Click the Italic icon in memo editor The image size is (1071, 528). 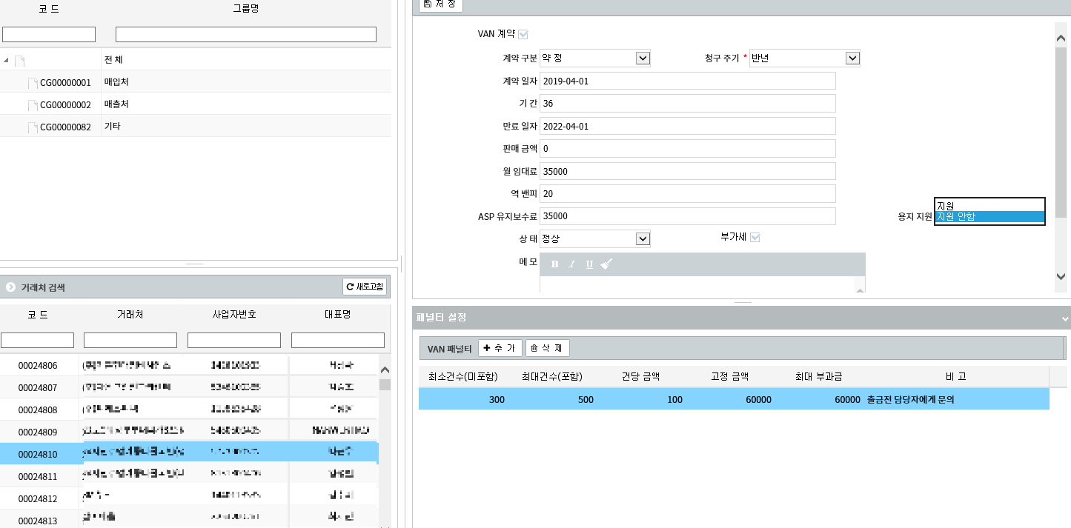click(x=571, y=264)
